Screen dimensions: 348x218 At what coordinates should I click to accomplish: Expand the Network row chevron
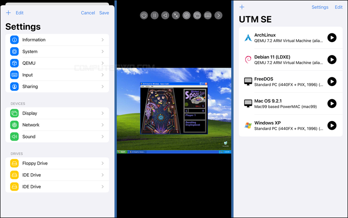click(103, 125)
